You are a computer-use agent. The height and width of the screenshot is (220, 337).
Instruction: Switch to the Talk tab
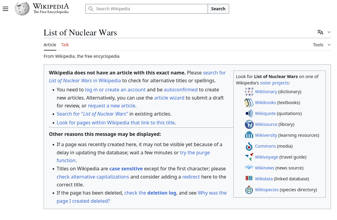65,45
